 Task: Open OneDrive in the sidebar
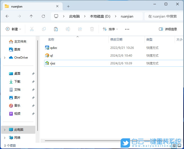tap(18, 58)
